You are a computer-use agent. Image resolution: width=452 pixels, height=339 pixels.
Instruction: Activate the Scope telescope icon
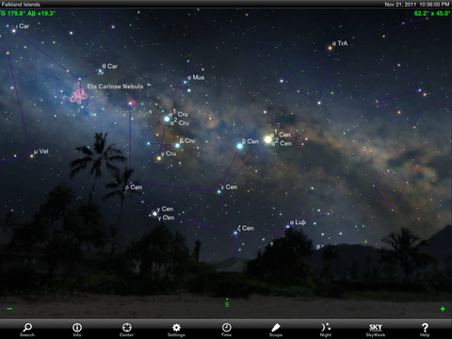(276, 330)
